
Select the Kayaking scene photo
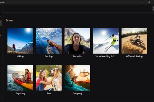point(20,78)
